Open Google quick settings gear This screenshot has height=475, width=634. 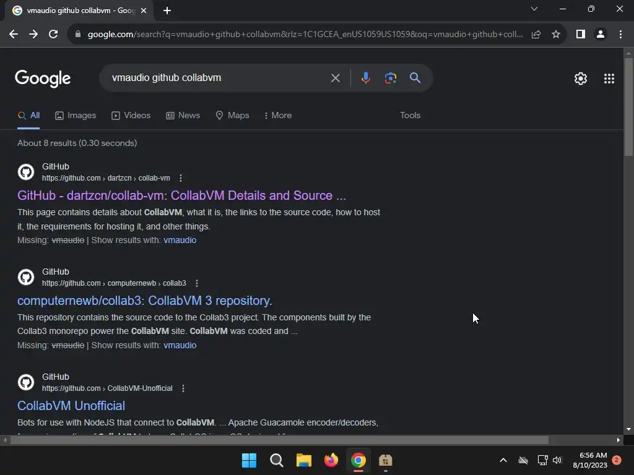coord(581,79)
